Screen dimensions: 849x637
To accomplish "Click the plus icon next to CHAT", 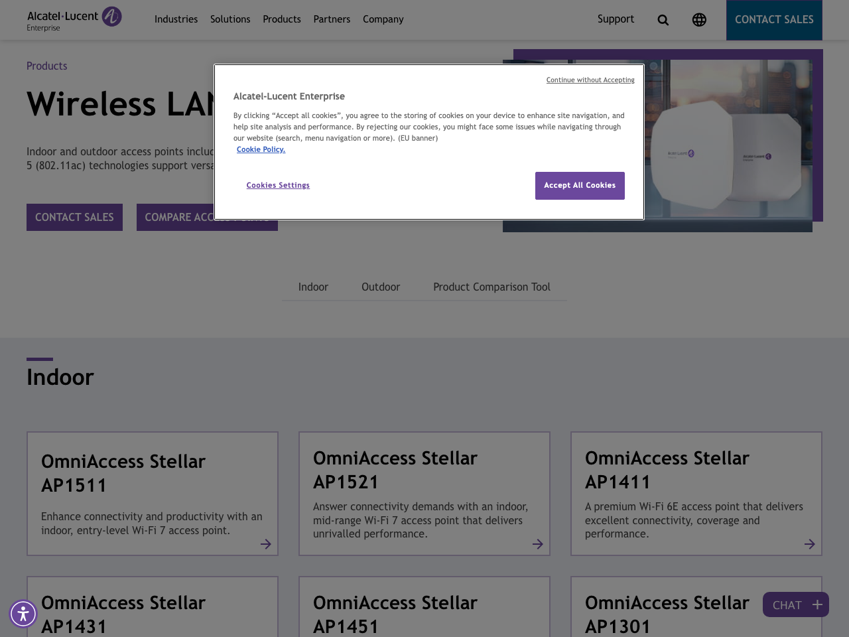I will point(816,604).
